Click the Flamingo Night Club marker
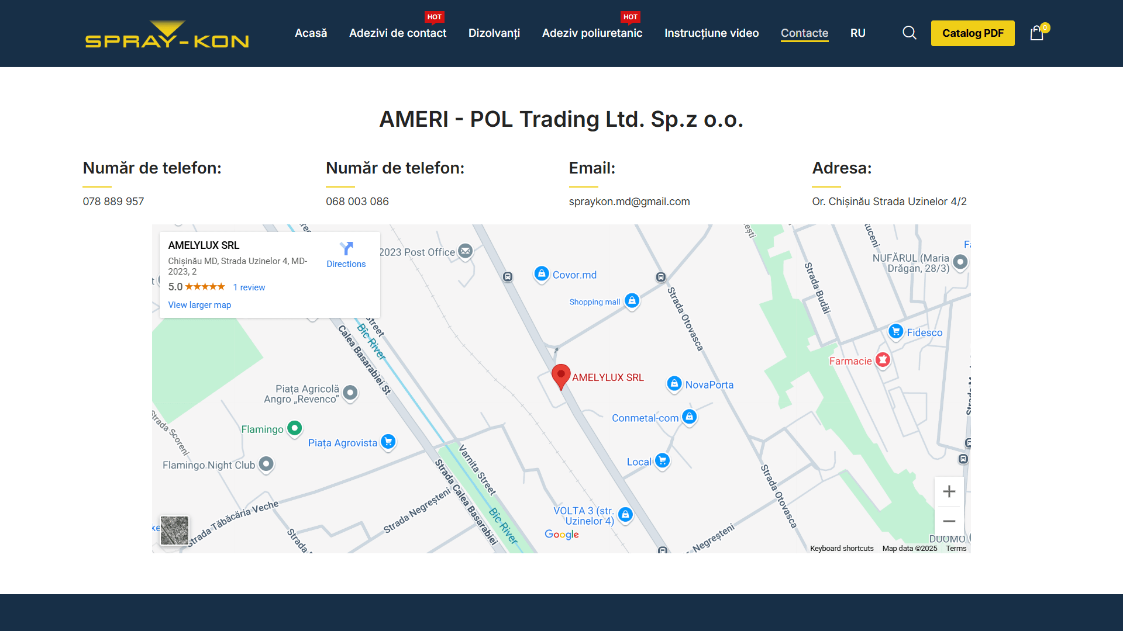The width and height of the screenshot is (1123, 631). click(x=266, y=464)
